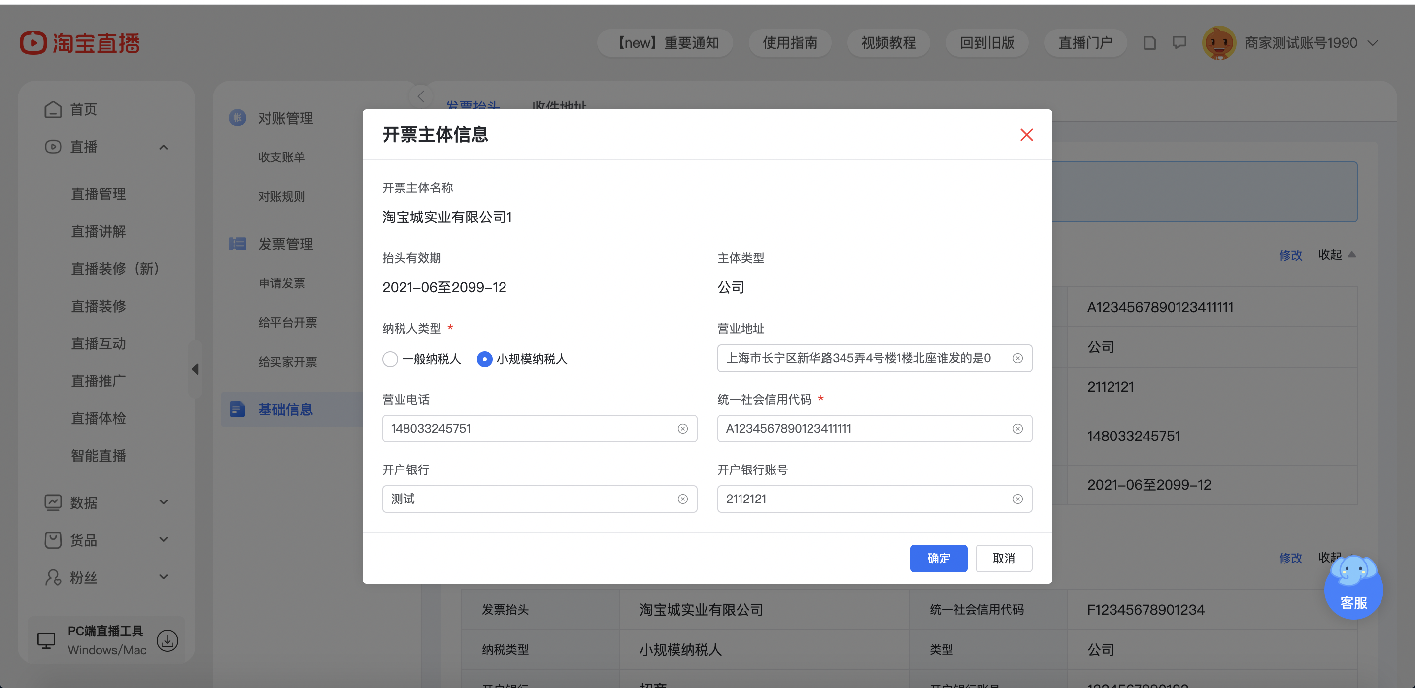Collapse the first invoice card via 收起

tap(1337, 254)
